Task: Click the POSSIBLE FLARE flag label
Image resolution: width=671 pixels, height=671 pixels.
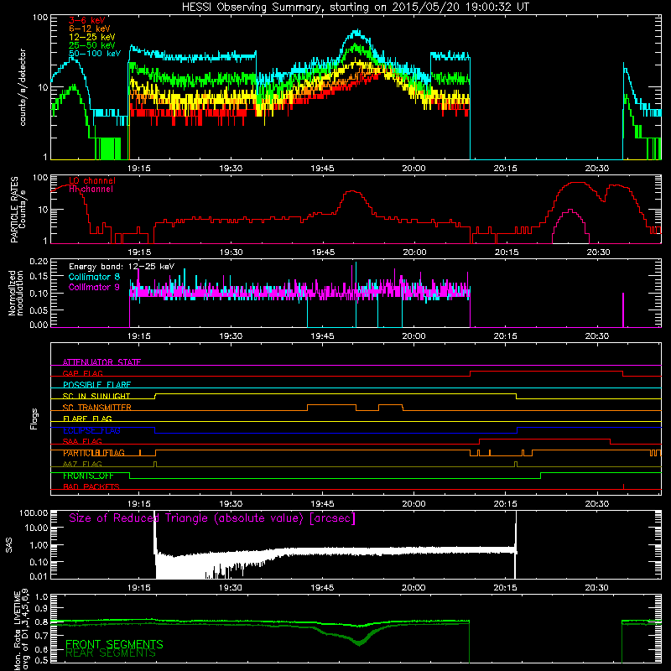Action: point(96,385)
